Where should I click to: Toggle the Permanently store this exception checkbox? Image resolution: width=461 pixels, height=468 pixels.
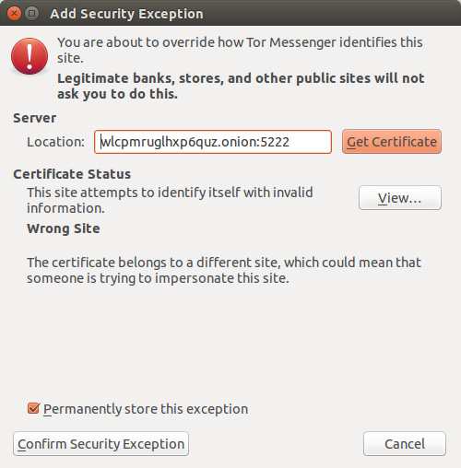pyautogui.click(x=33, y=408)
